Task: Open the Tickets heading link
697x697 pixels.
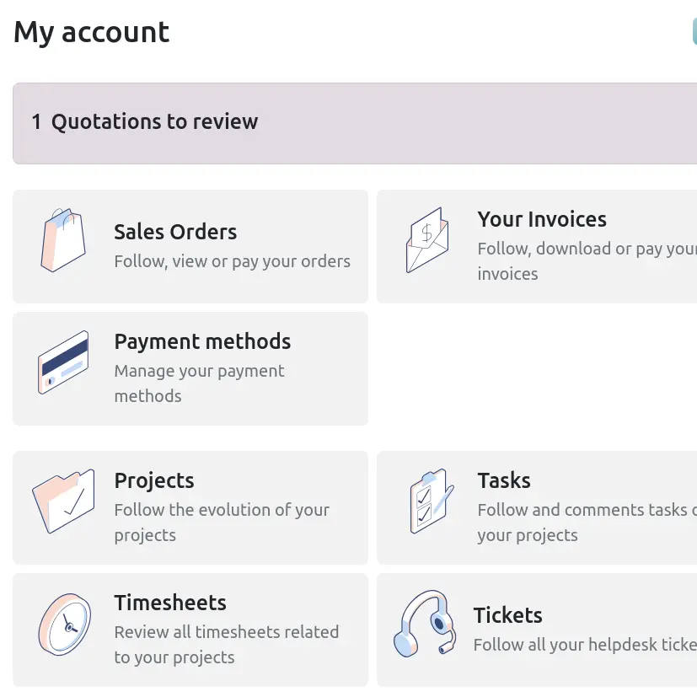Action: [507, 615]
